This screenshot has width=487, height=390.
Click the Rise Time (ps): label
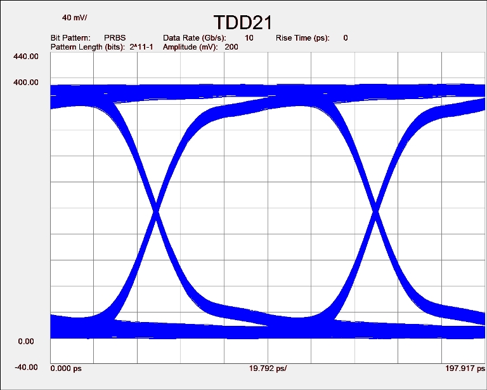tap(303, 38)
